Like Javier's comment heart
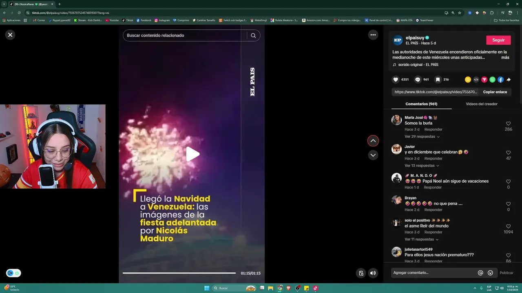Screen dimensions: 522x293 (x=508, y=153)
